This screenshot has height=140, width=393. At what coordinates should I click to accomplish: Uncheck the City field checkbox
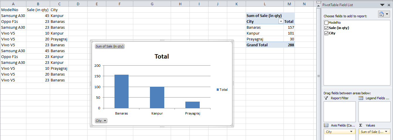(326, 33)
